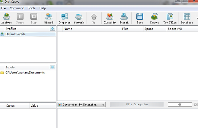Expand the toolbar overflow chevron
The width and height of the screenshot is (198, 133).
pyautogui.click(x=197, y=18)
